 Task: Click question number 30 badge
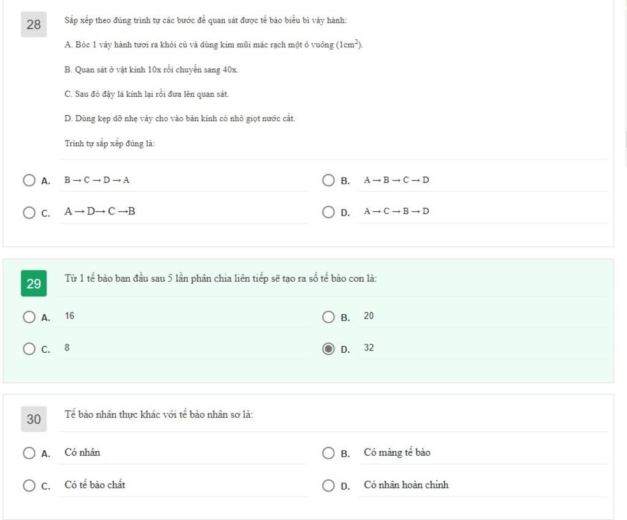click(34, 419)
